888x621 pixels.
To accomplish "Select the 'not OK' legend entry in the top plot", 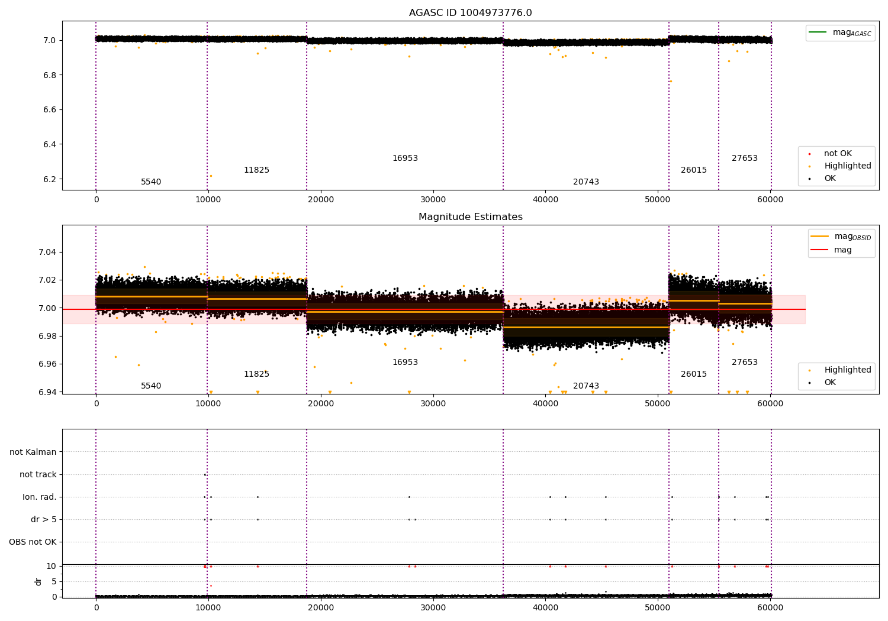I will point(838,154).
